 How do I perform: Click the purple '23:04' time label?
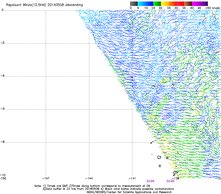click(x=151, y=181)
